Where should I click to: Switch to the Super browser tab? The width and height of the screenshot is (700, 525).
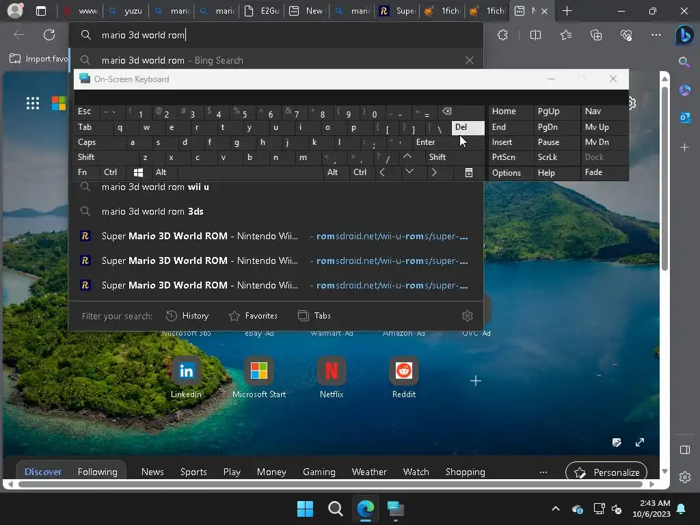(x=398, y=11)
